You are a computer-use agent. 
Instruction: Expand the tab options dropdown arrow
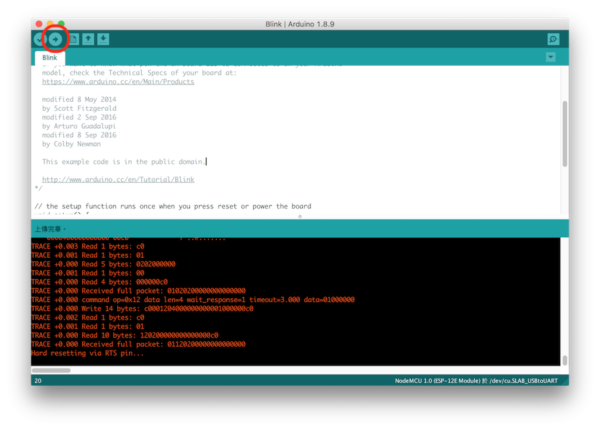click(x=551, y=57)
